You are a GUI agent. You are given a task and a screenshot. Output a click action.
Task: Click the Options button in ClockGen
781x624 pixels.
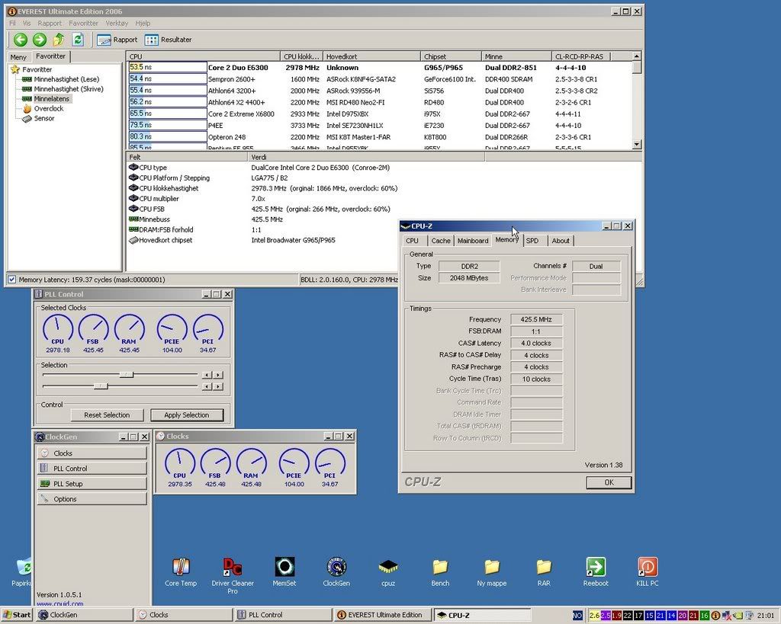point(92,498)
